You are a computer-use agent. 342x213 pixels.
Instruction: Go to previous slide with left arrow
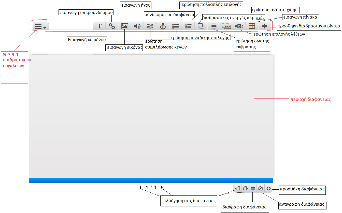coord(140,187)
